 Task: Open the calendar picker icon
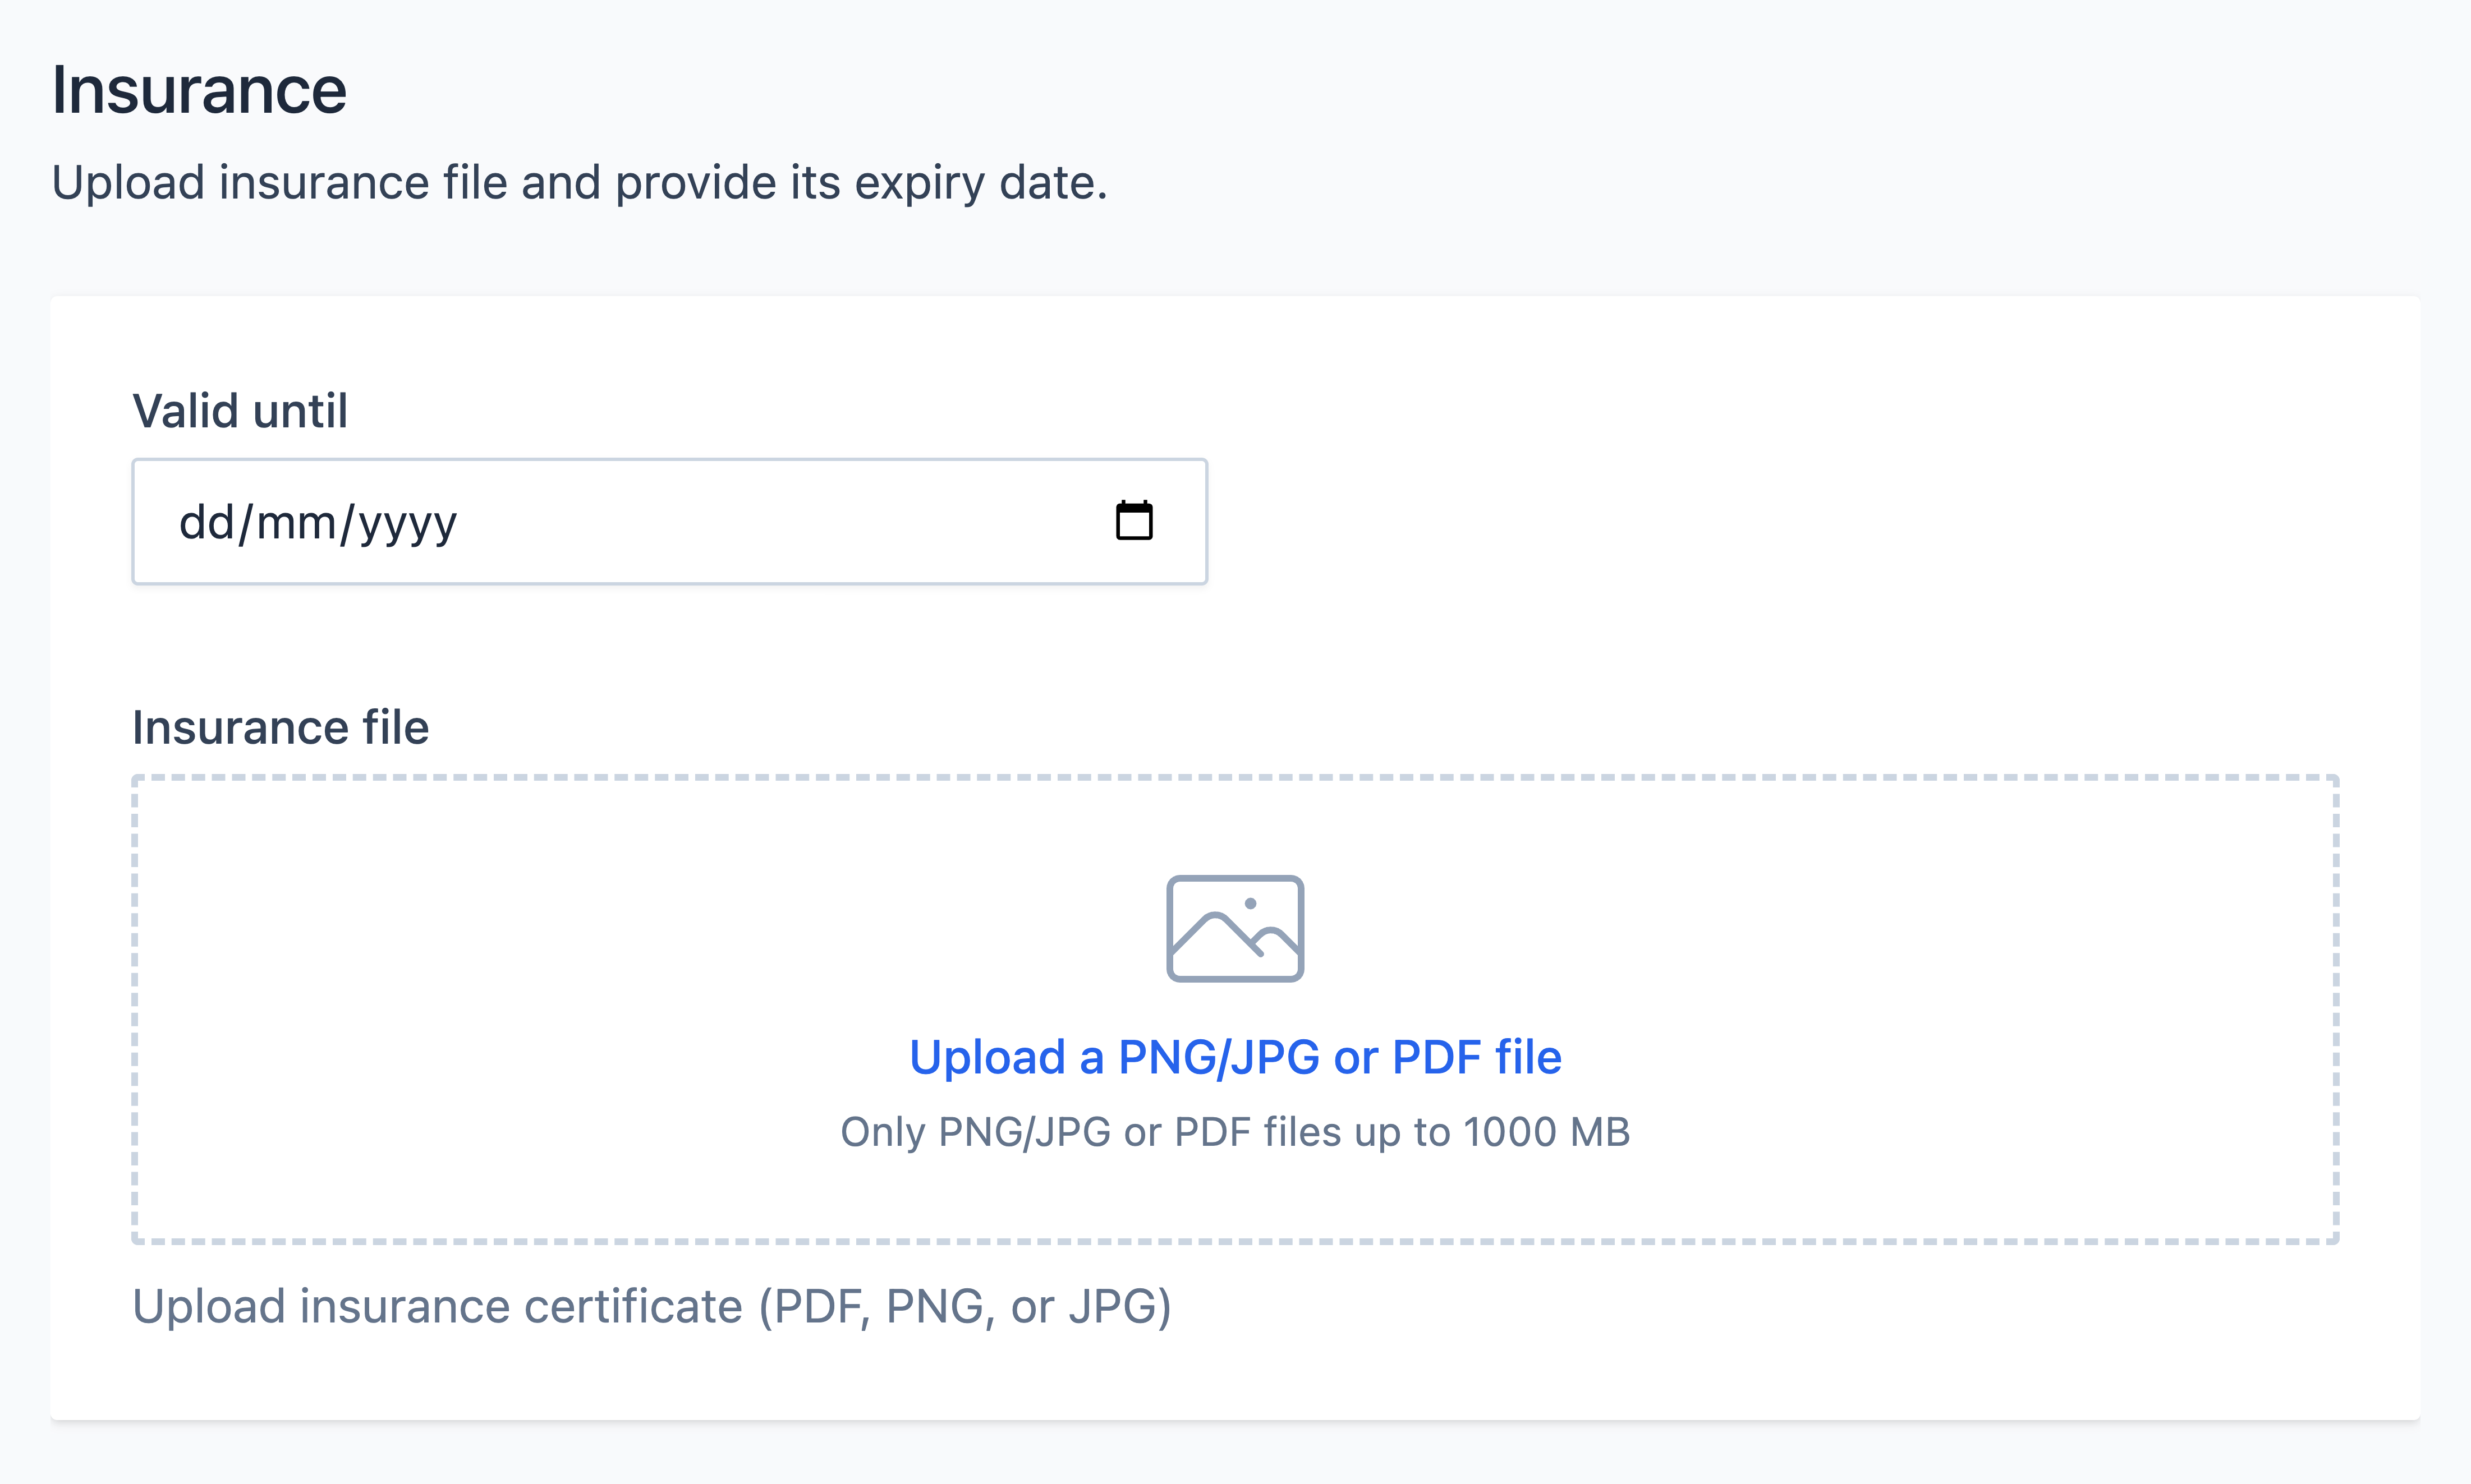(1133, 521)
